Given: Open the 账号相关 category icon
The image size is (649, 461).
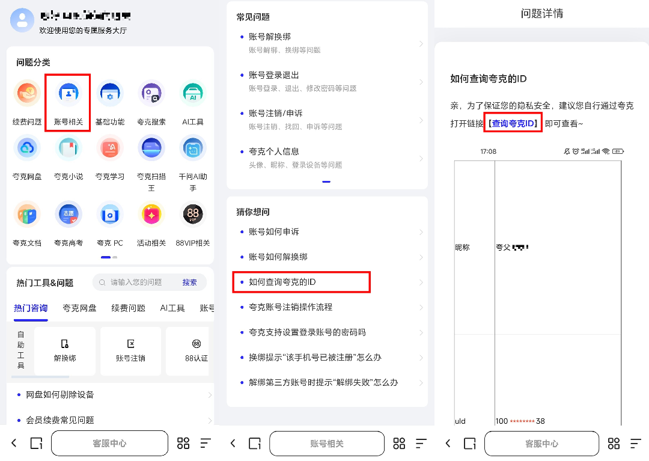Looking at the screenshot, I should (x=69, y=94).
